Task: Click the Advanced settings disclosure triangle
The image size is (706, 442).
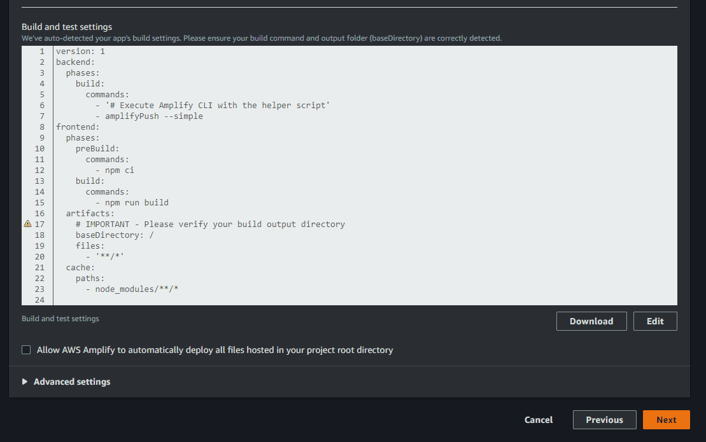Action: click(25, 382)
